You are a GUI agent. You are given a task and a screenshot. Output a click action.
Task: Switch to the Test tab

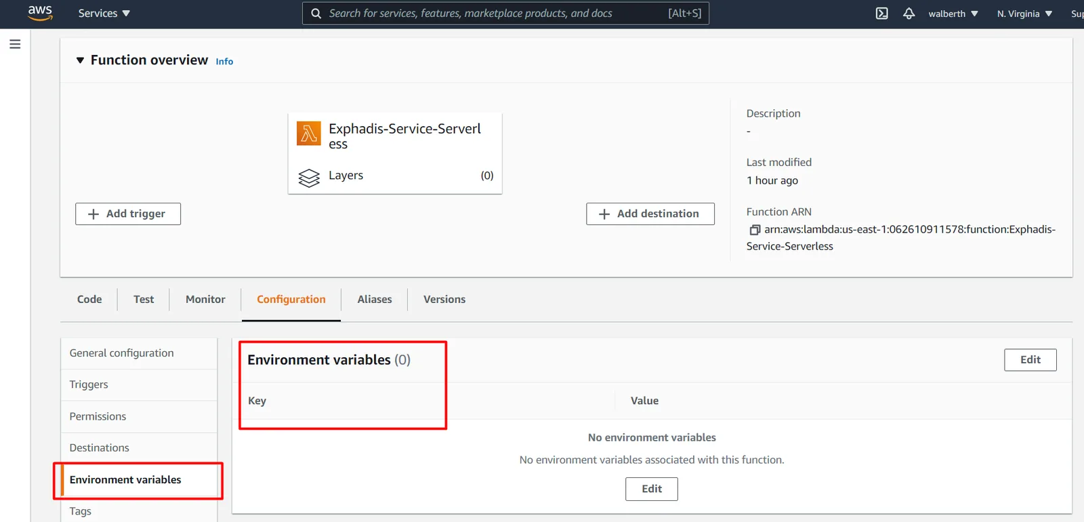click(x=144, y=299)
